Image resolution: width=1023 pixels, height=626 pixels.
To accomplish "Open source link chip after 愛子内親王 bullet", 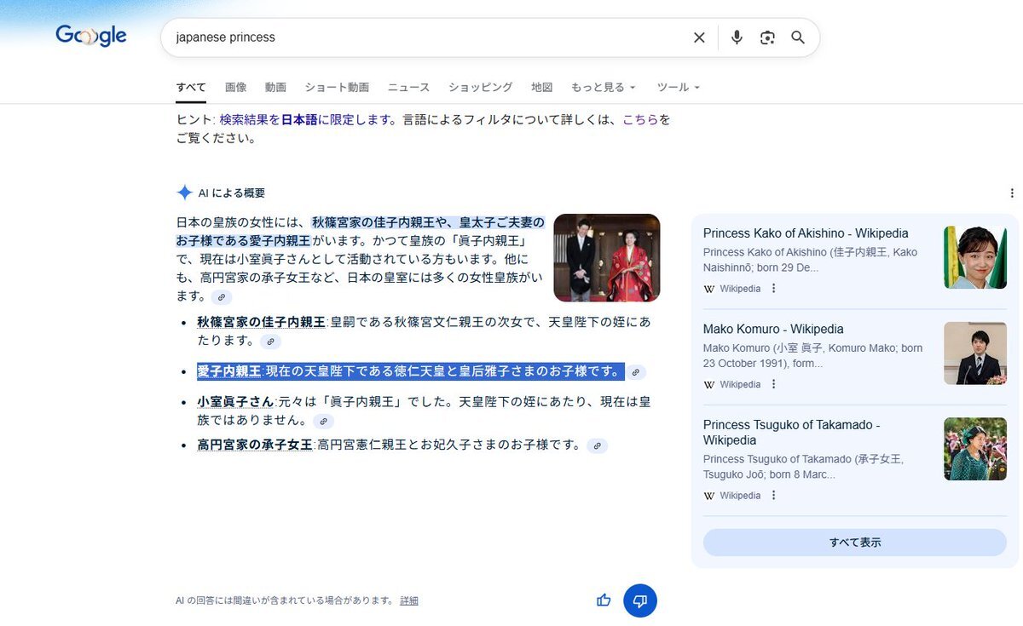I will click(635, 372).
